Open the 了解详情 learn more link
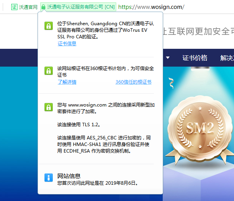This screenshot has width=234, height=201. coord(67,82)
